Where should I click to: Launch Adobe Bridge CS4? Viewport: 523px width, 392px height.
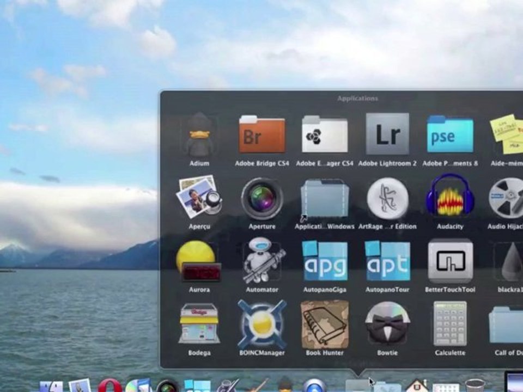[262, 134]
